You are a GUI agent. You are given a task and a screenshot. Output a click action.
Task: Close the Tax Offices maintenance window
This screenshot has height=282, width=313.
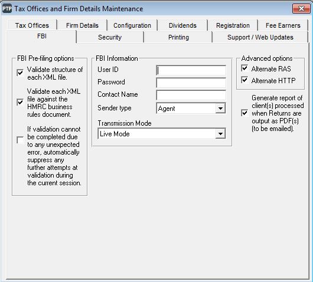coord(301,9)
